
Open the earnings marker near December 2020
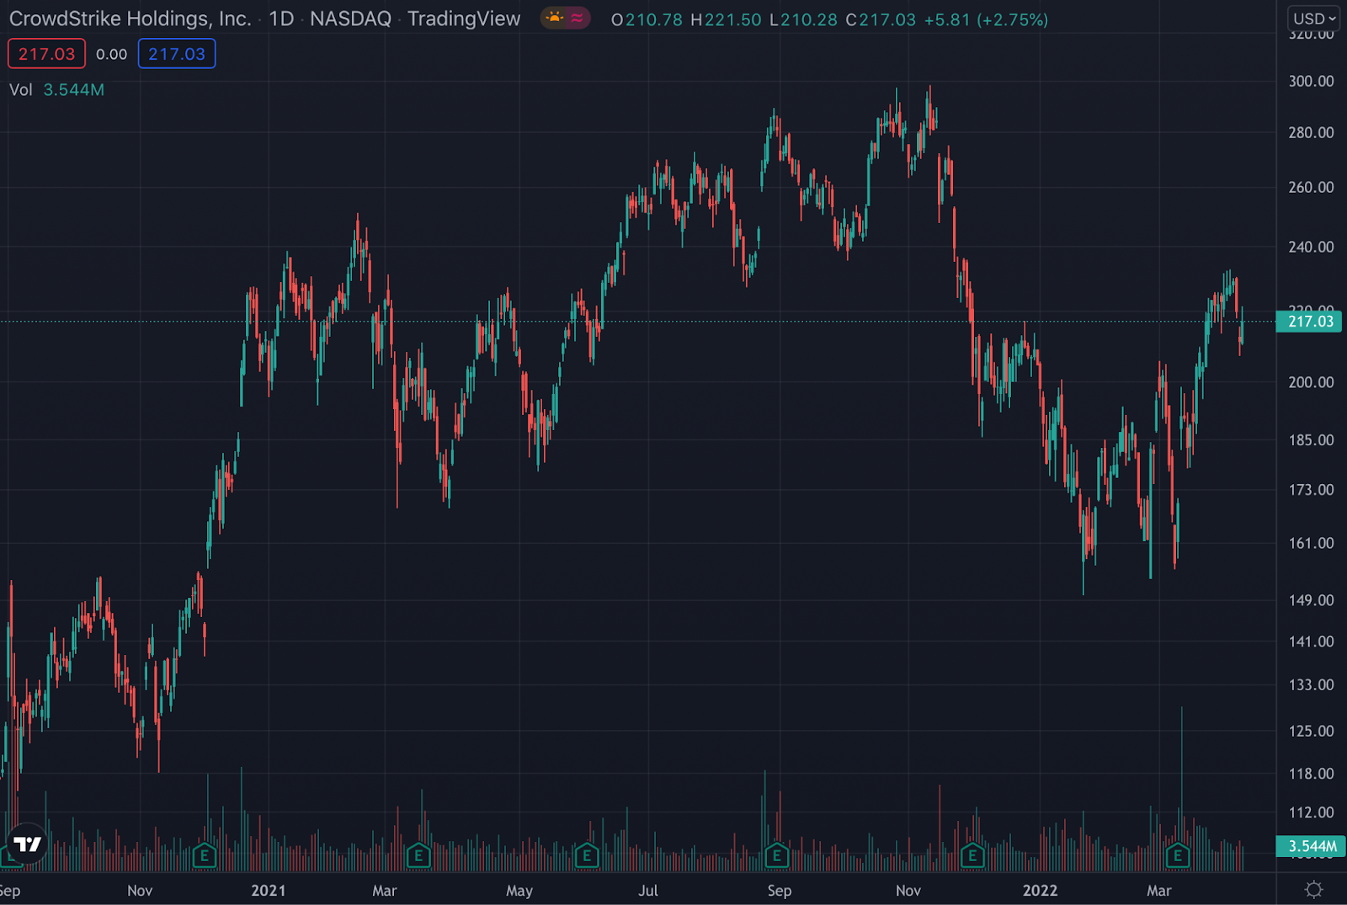point(204,856)
